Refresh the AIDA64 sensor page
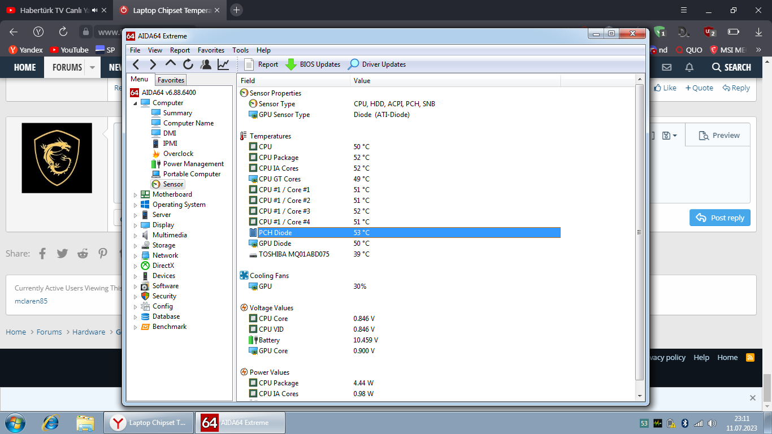 click(x=188, y=64)
